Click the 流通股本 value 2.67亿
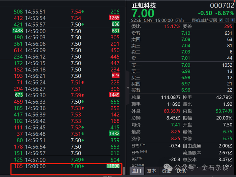 tap(226, 153)
